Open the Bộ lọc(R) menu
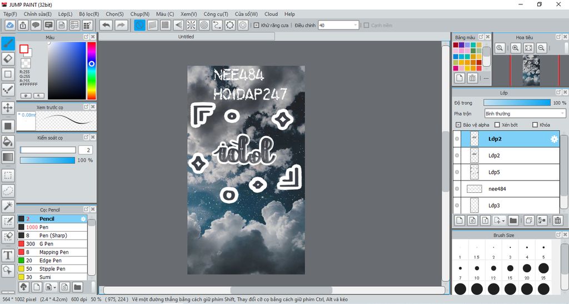 [x=89, y=14]
